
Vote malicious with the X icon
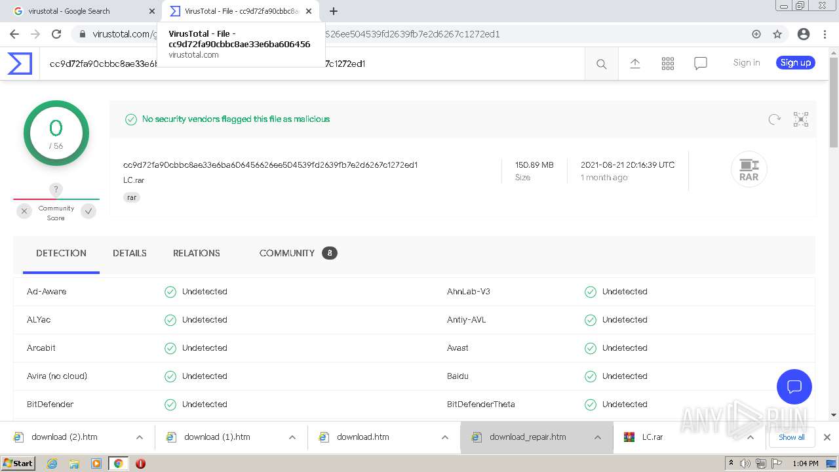pos(24,211)
